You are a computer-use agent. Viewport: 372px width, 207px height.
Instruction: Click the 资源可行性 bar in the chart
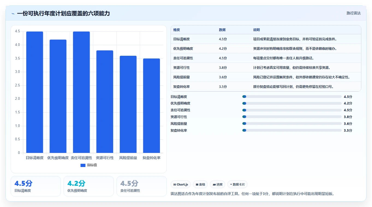point(105,102)
